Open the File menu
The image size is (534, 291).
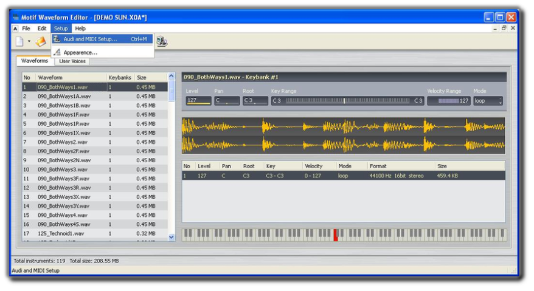point(26,29)
